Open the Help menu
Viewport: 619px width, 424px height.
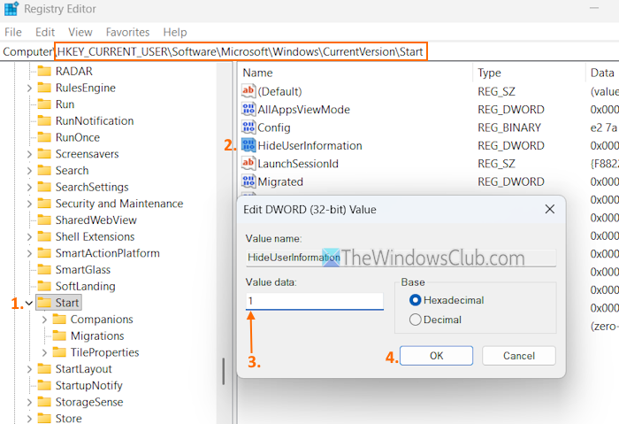[x=175, y=32]
